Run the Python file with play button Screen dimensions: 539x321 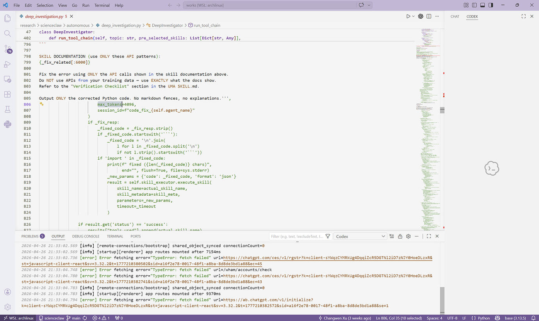point(408,16)
